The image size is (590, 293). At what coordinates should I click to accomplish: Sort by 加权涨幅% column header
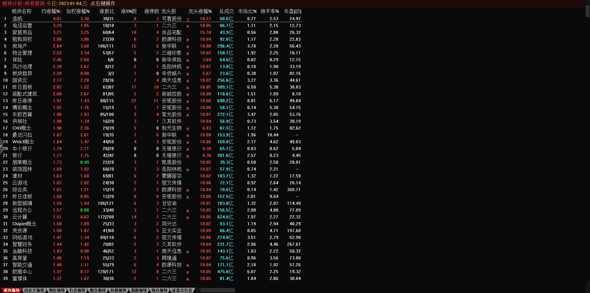click(x=78, y=11)
